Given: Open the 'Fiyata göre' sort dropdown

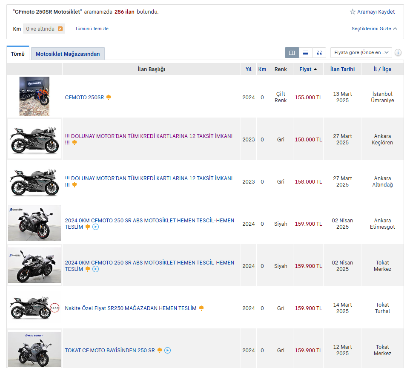Looking at the screenshot, I should pyautogui.click(x=361, y=52).
